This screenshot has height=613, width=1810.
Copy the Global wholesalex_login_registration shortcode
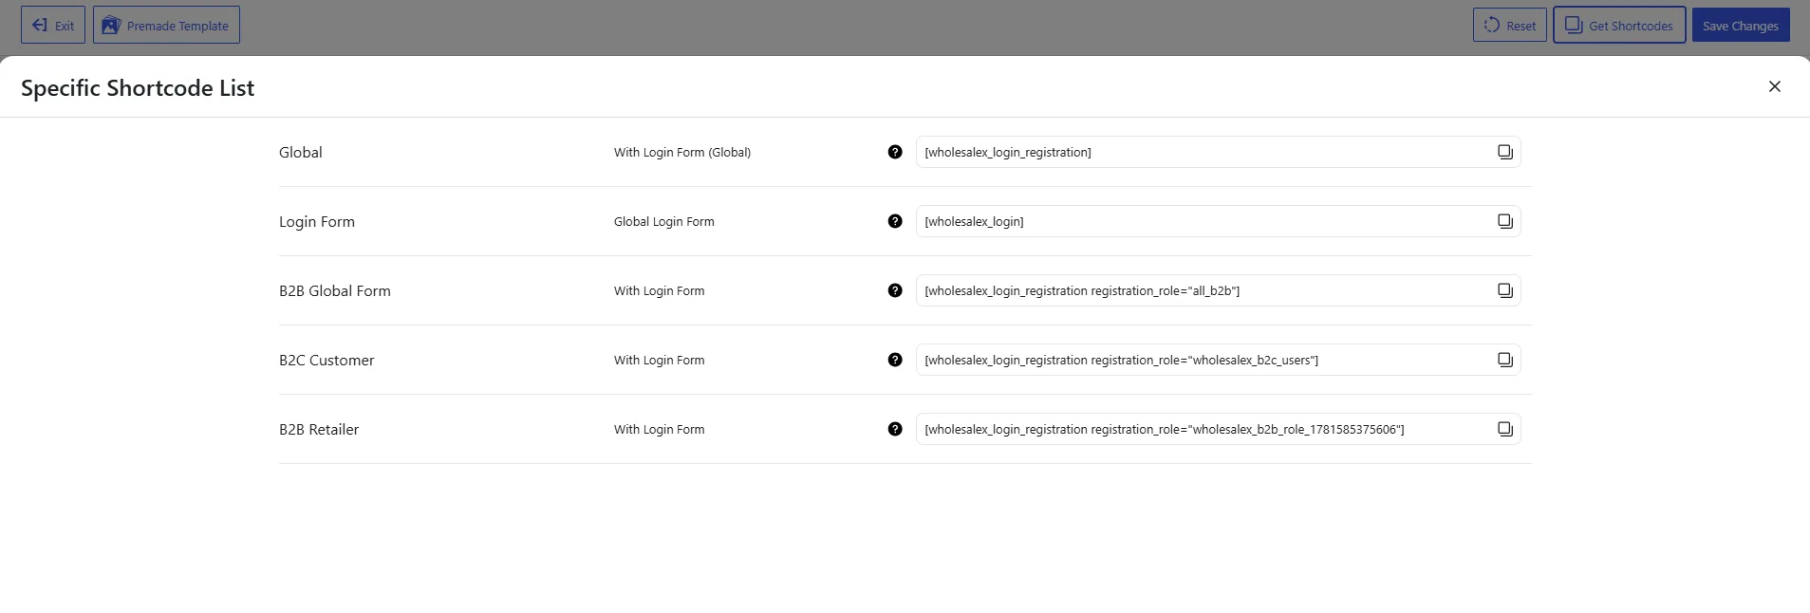click(1504, 152)
